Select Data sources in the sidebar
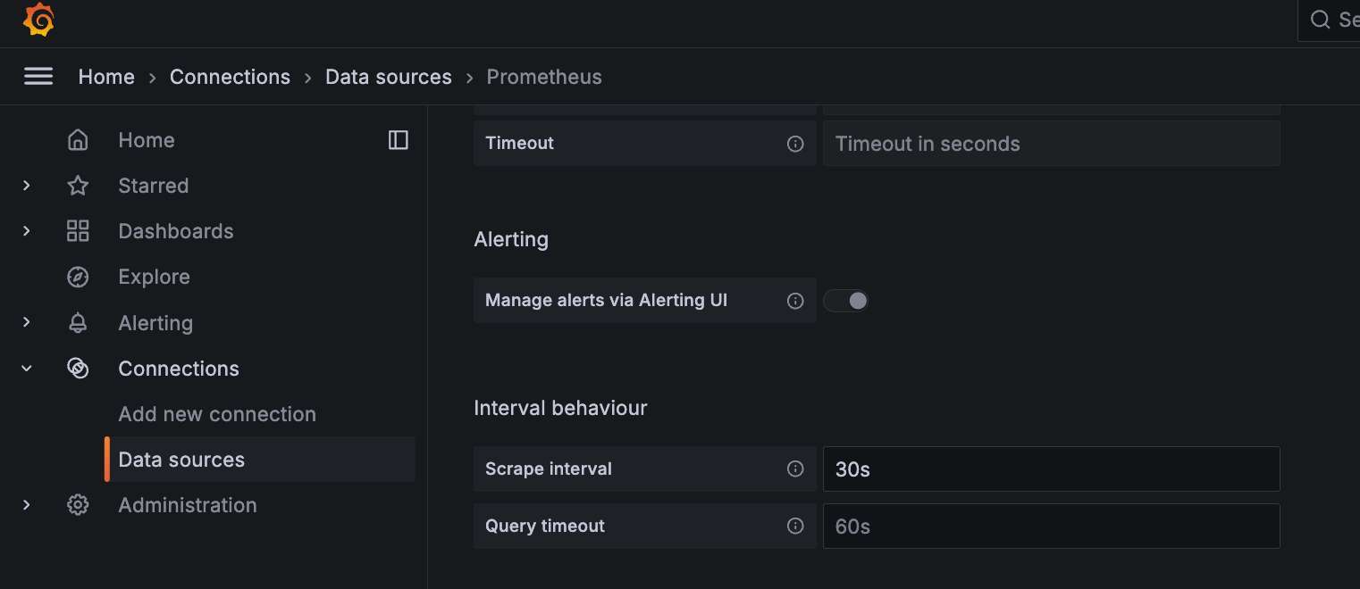 click(181, 460)
